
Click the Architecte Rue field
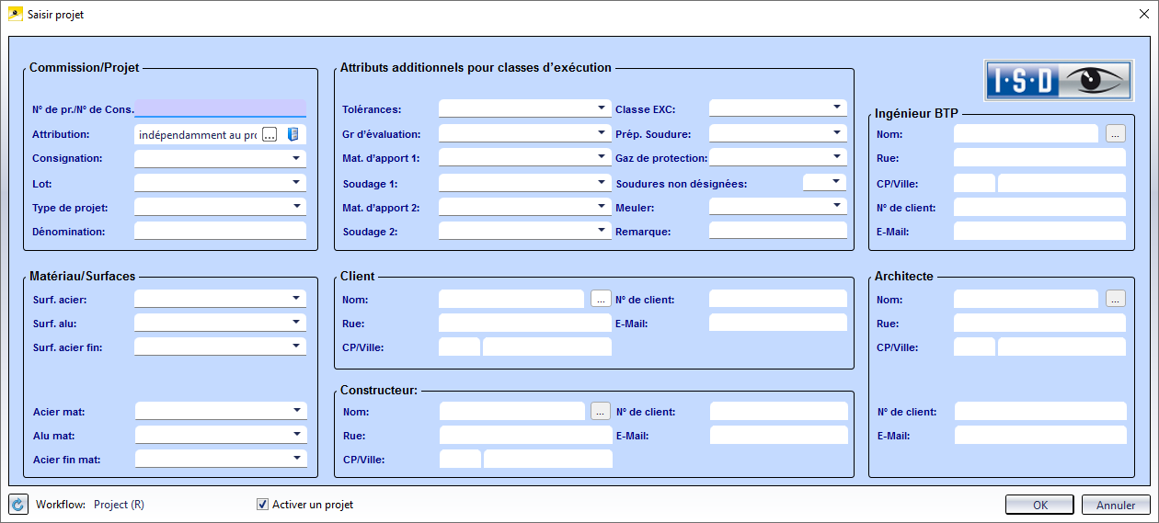click(x=1039, y=323)
